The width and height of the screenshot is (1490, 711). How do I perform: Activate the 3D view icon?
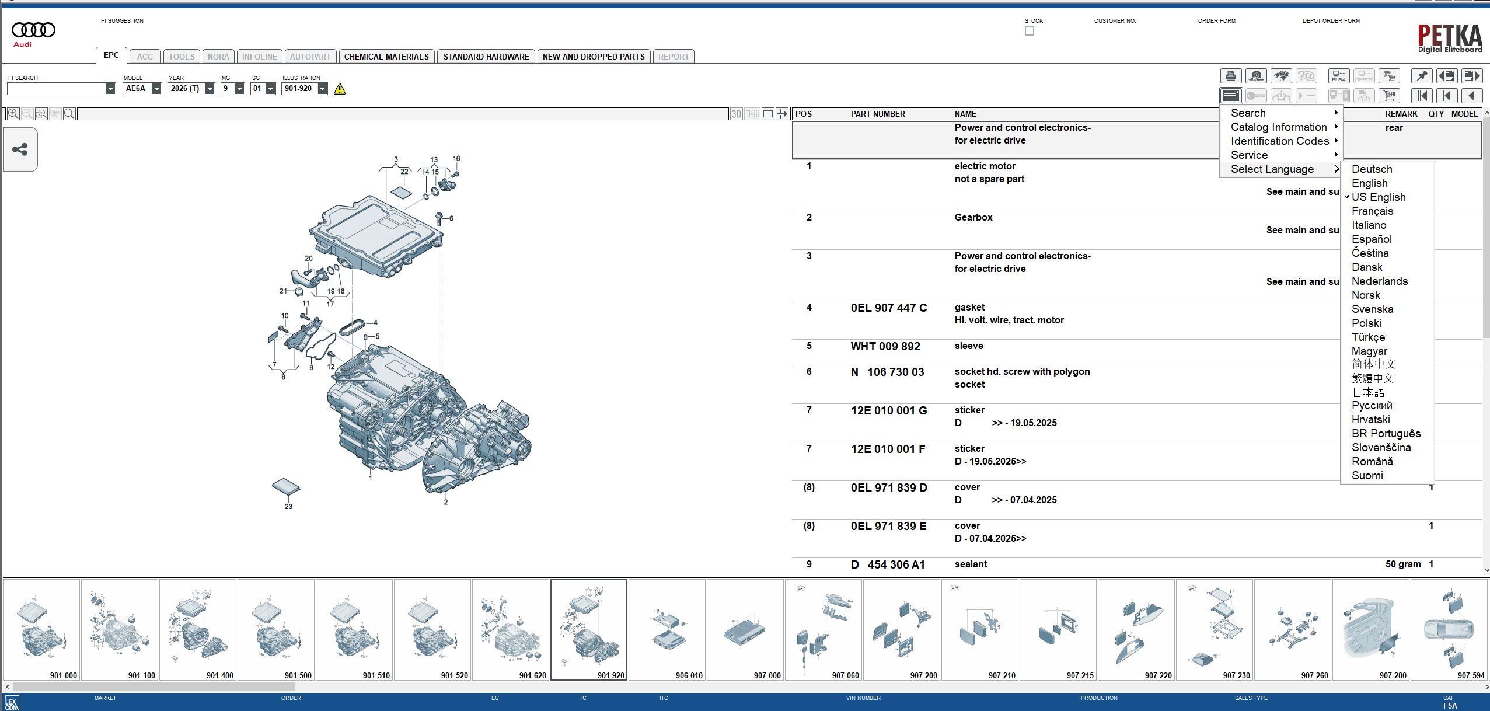[x=737, y=114]
